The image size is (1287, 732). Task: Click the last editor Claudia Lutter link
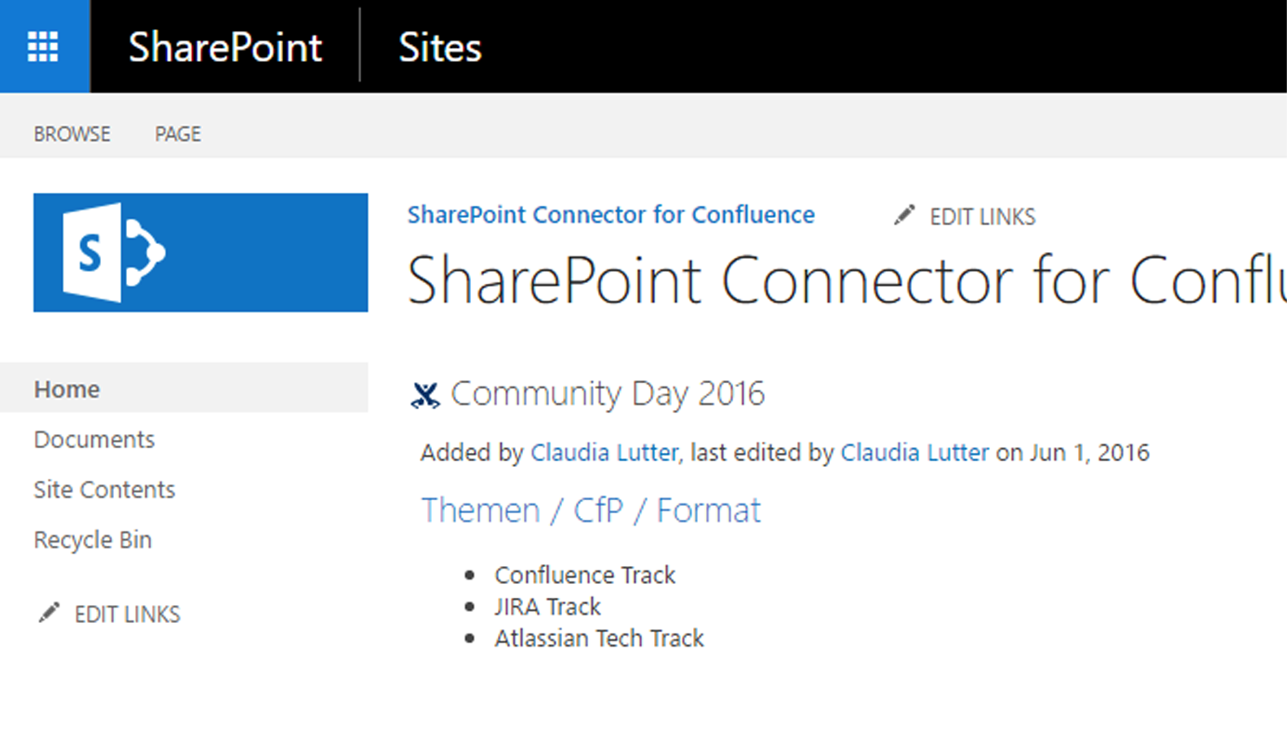tap(914, 452)
